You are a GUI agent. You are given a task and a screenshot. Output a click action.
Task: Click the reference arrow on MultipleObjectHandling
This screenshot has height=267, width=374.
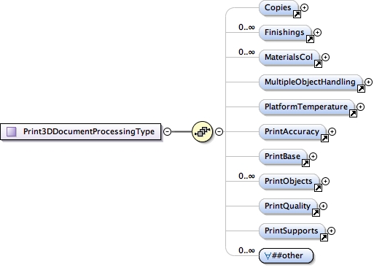point(361,89)
